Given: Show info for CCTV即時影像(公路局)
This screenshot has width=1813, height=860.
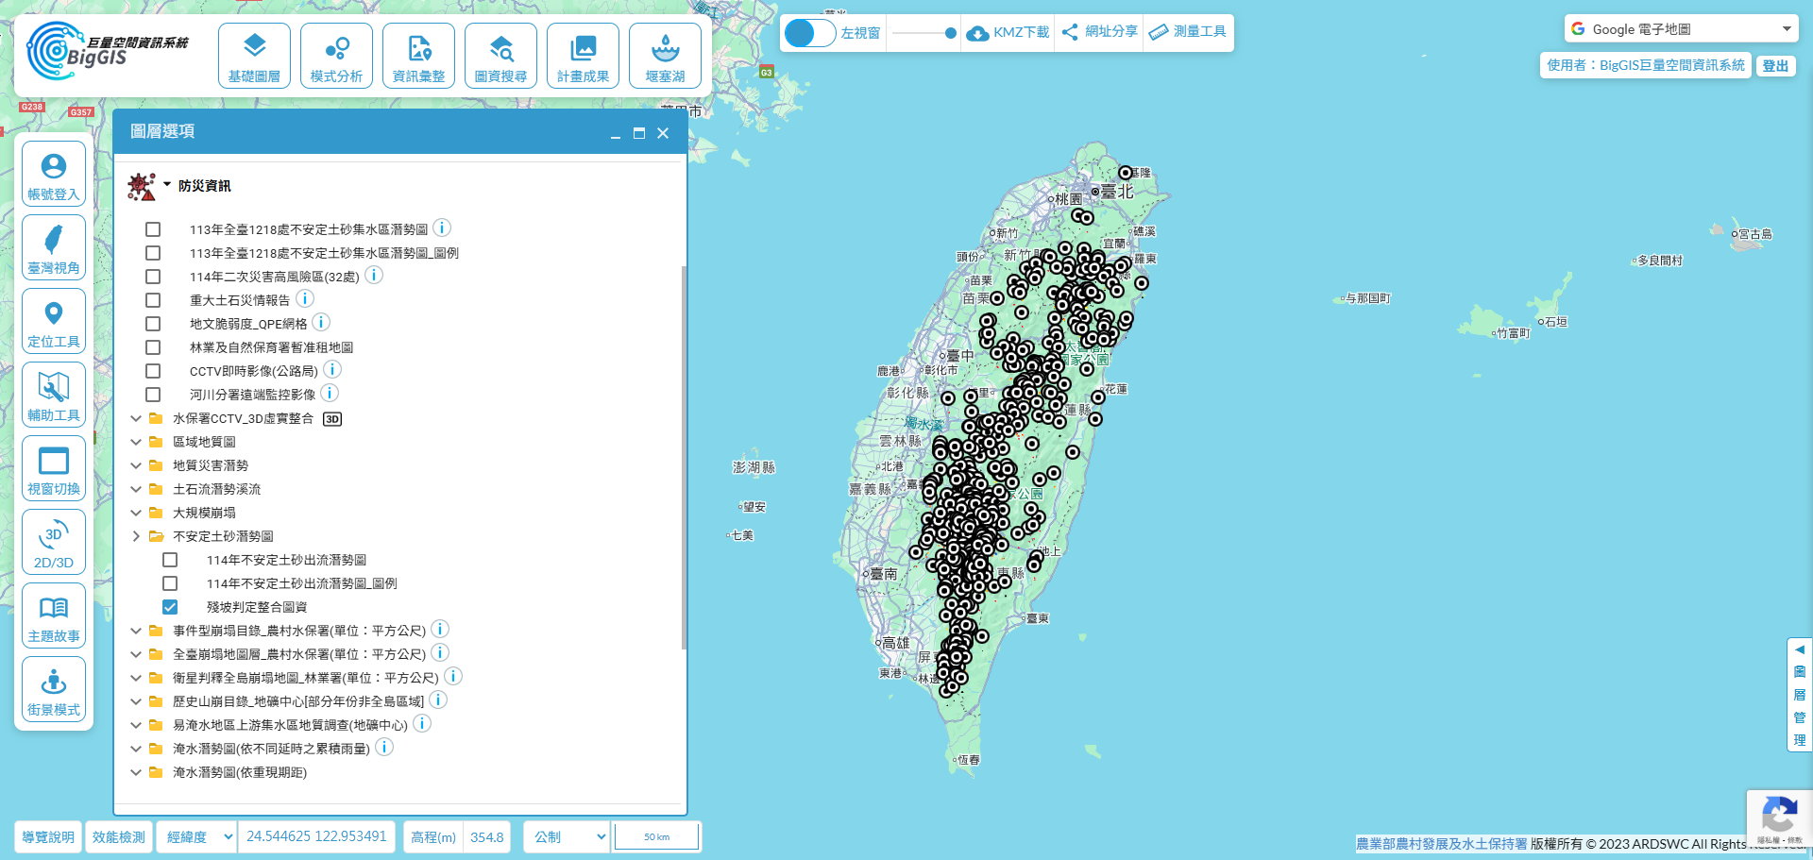Looking at the screenshot, I should pyautogui.click(x=332, y=369).
